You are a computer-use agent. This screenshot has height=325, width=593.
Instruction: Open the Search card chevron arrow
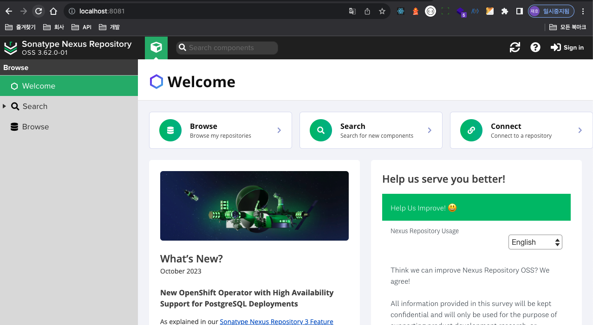[x=430, y=130]
